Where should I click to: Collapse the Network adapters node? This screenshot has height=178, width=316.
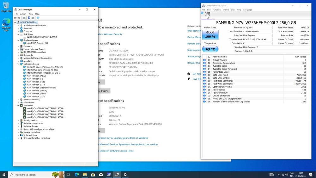[x=18, y=64]
